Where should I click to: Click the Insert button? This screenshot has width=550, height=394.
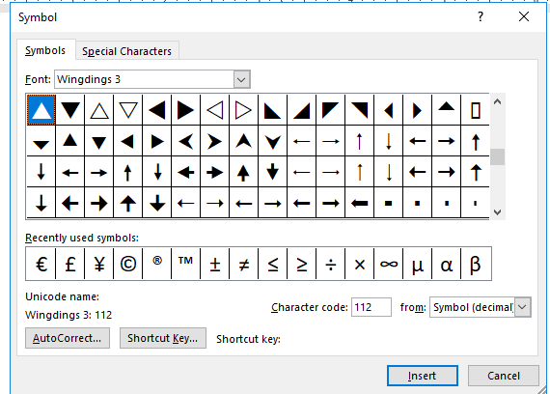(423, 376)
